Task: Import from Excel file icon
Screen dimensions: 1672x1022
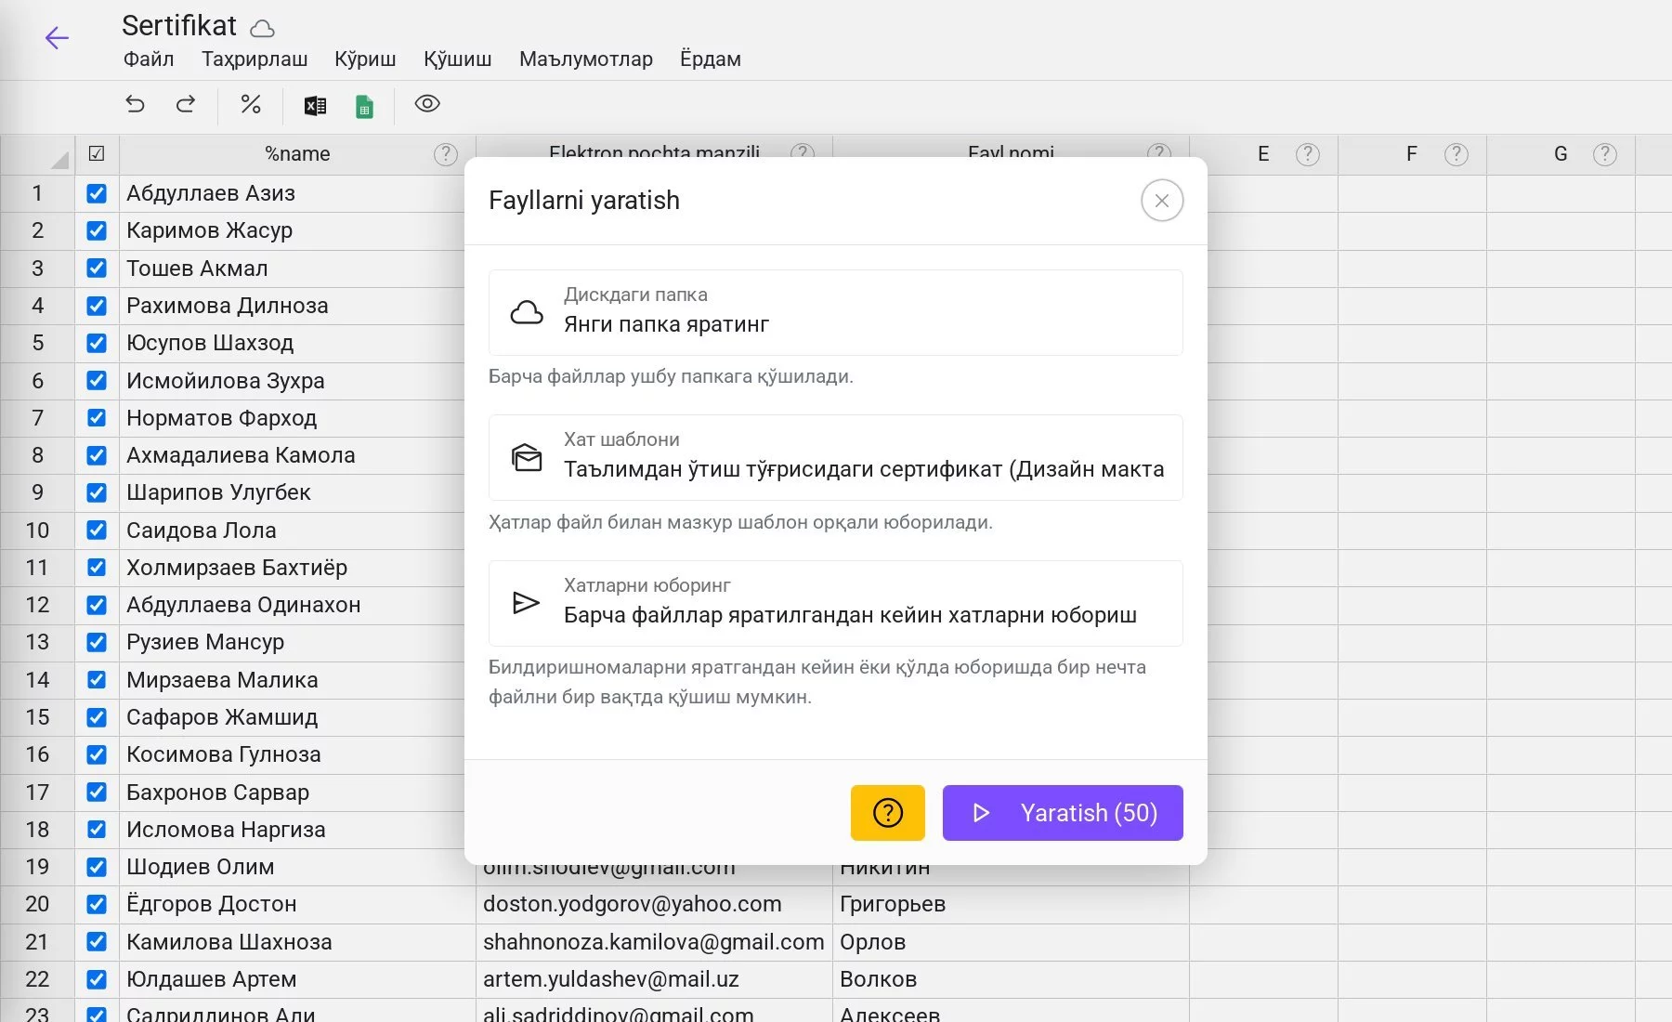Action: pyautogui.click(x=315, y=106)
